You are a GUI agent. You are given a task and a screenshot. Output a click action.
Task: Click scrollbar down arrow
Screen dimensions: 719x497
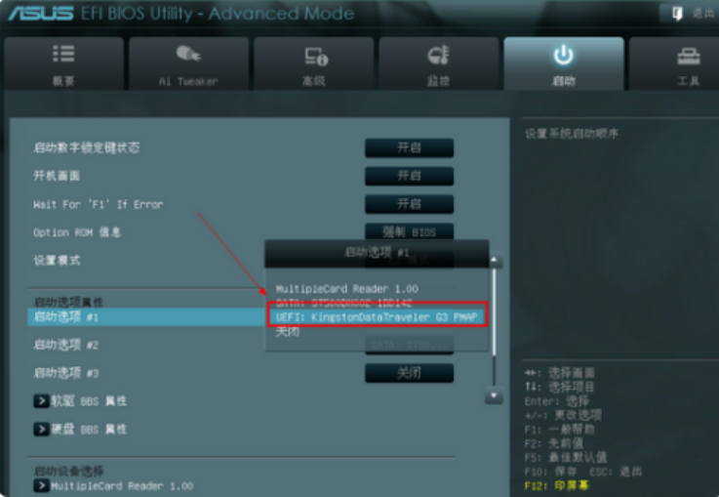[x=494, y=395]
